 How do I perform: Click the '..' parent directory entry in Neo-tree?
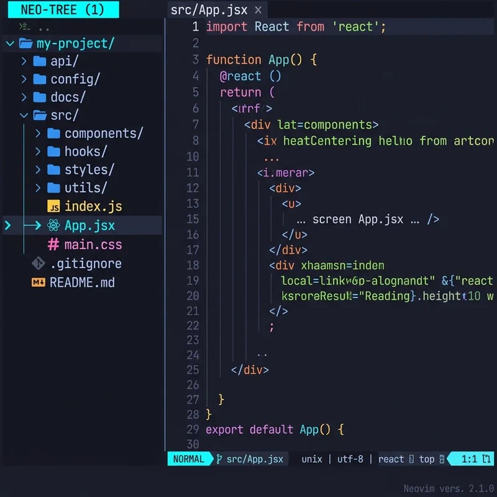44,29
